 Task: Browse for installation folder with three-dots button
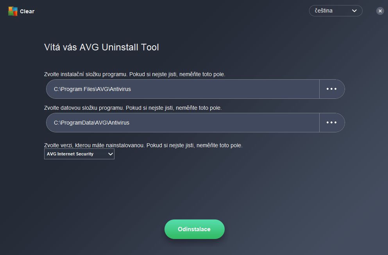click(332, 89)
